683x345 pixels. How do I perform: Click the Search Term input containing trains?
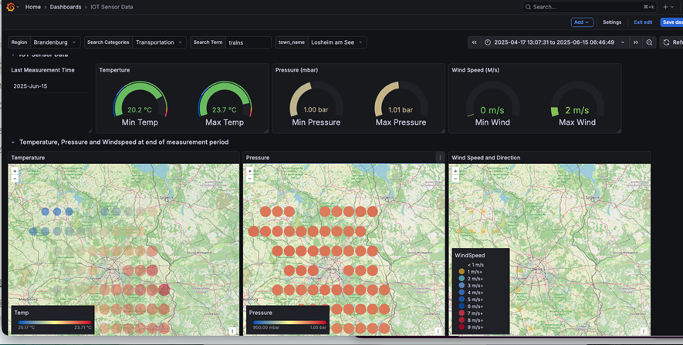[x=249, y=42]
